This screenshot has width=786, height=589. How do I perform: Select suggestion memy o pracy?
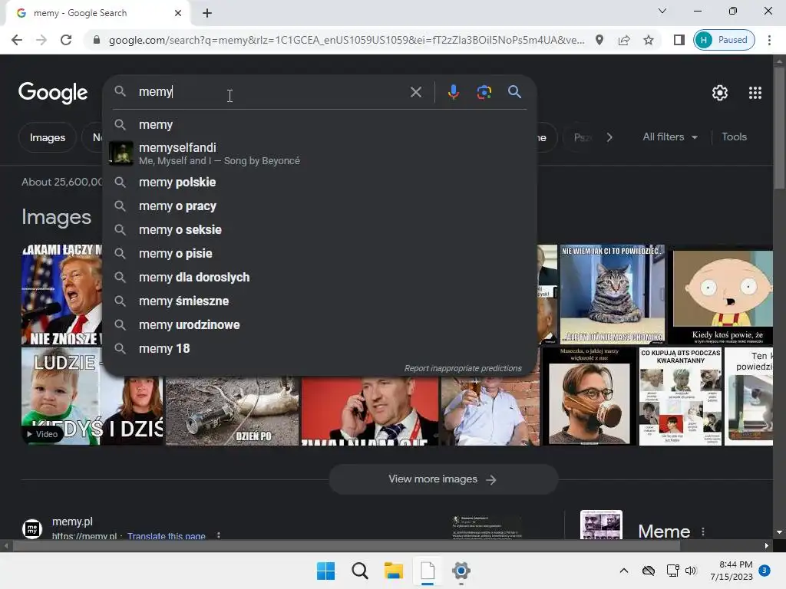pyautogui.click(x=320, y=206)
